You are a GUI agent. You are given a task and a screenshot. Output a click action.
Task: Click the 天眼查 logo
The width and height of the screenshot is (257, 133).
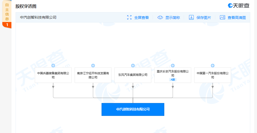click(x=239, y=5)
